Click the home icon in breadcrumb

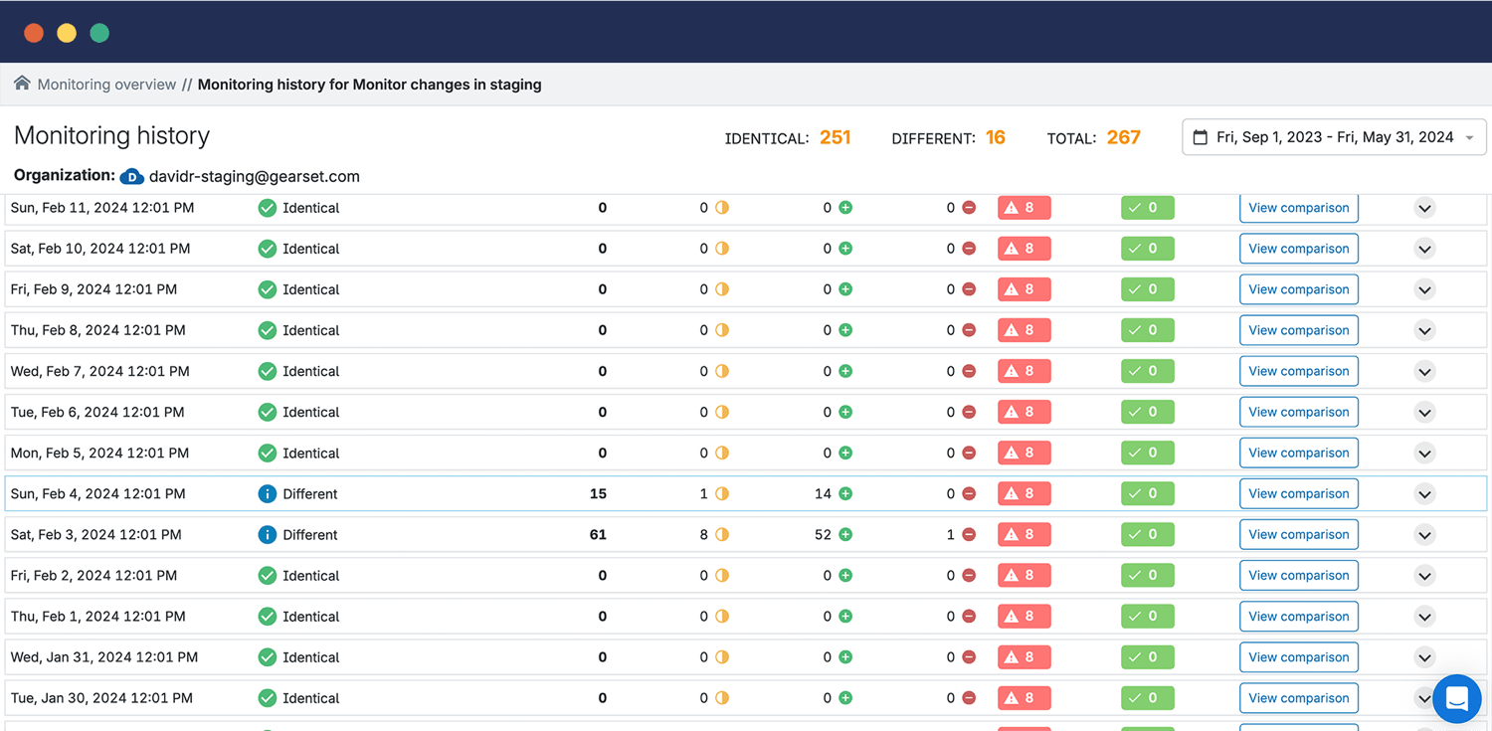click(22, 84)
